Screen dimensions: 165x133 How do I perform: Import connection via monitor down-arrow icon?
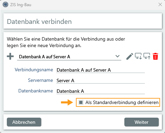click(x=138, y=56)
